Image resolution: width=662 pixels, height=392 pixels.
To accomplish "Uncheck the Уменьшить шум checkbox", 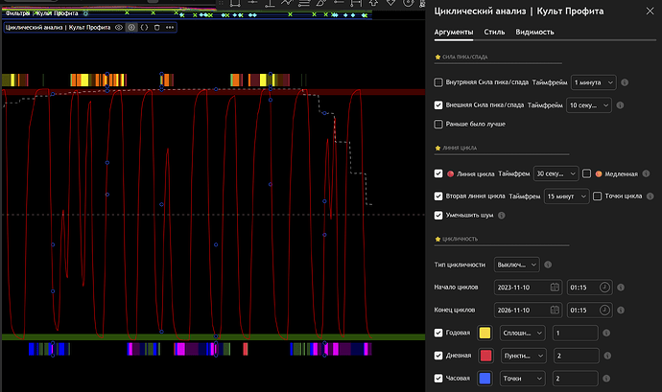I will coord(439,216).
